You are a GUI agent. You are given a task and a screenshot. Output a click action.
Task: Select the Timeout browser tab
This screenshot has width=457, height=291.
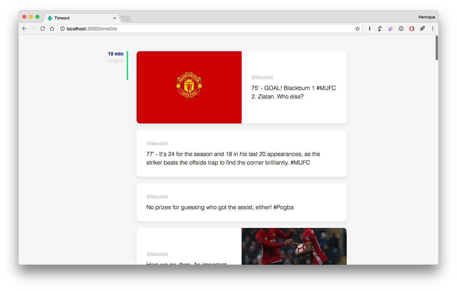(82, 18)
